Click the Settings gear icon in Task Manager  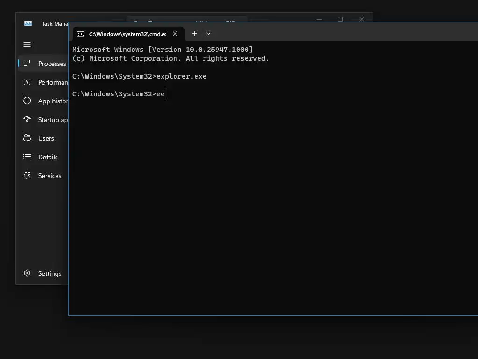tap(27, 273)
